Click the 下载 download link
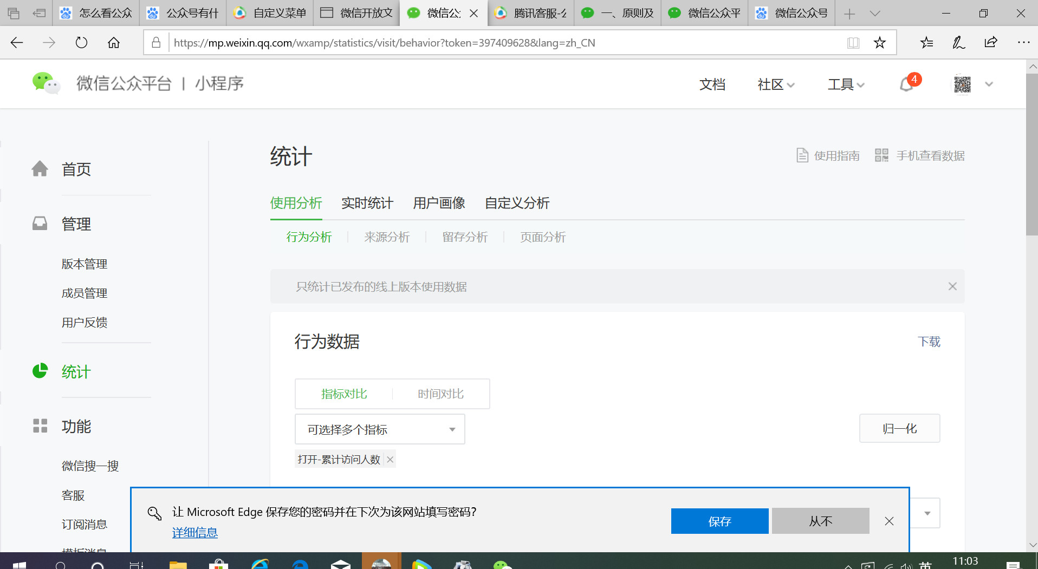Viewport: 1038px width, 569px height. coord(930,342)
